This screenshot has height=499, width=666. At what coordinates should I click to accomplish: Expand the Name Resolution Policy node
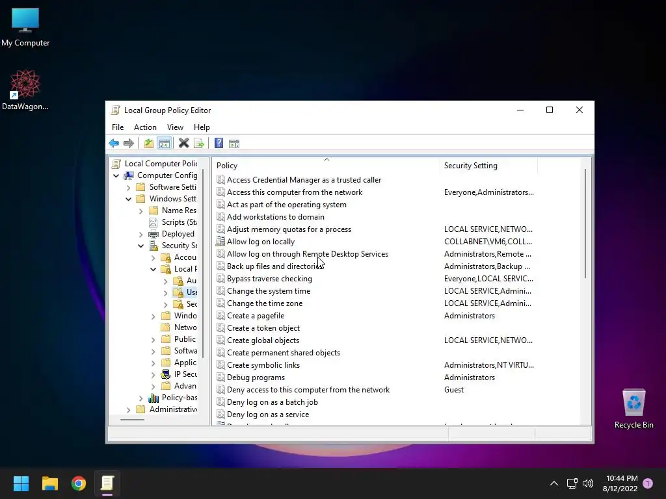click(140, 211)
